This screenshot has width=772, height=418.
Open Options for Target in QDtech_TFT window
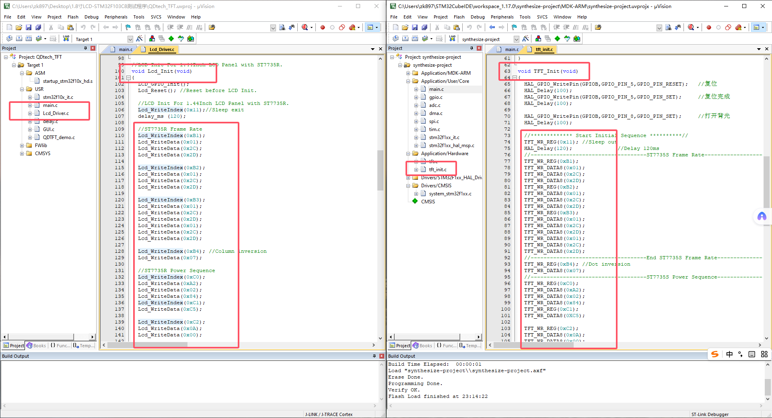coord(139,39)
